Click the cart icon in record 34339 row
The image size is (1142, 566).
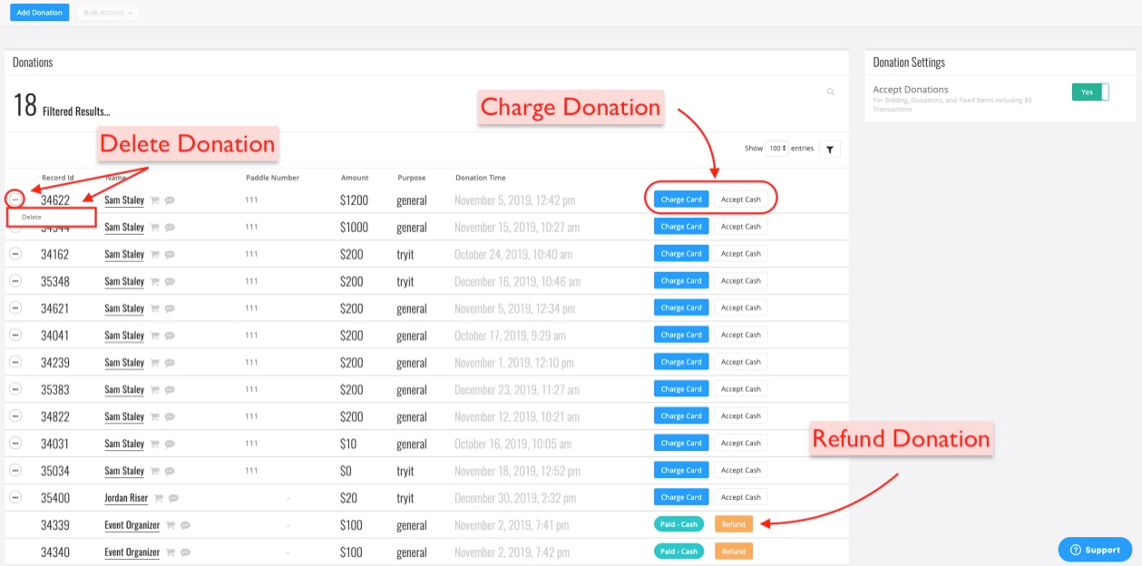(x=170, y=525)
